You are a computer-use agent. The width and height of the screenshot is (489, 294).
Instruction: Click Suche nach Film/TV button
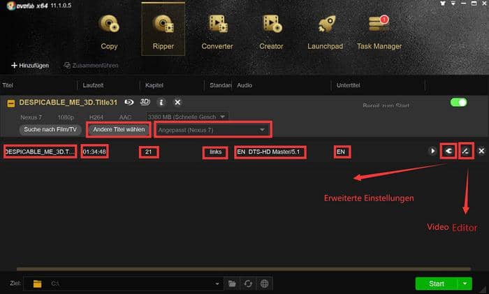(50, 129)
